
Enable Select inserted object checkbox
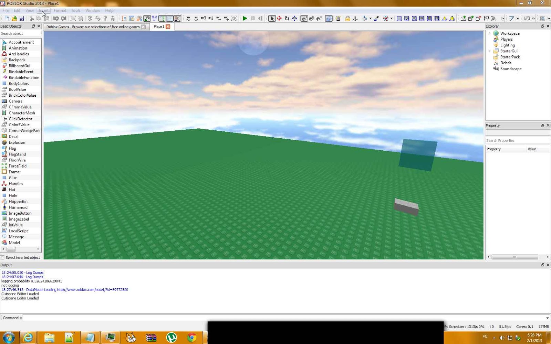[x=2, y=258]
